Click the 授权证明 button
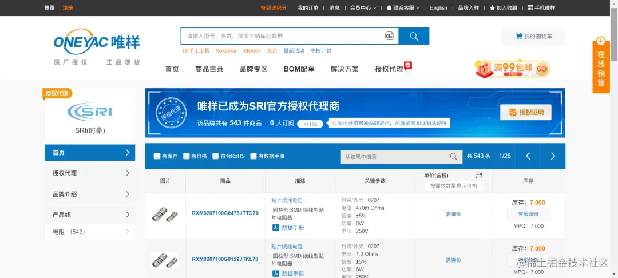Screen dimensions: 618x278 pyautogui.click(x=526, y=112)
